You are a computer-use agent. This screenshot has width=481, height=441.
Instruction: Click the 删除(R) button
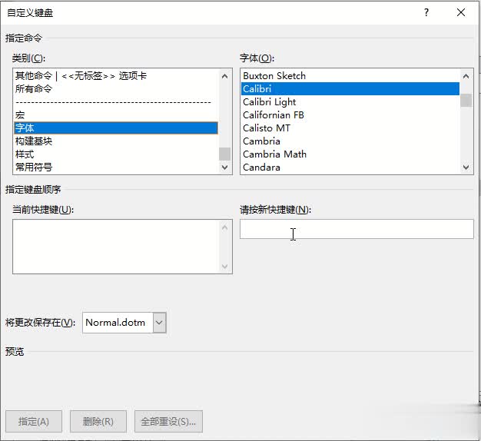coord(98,421)
